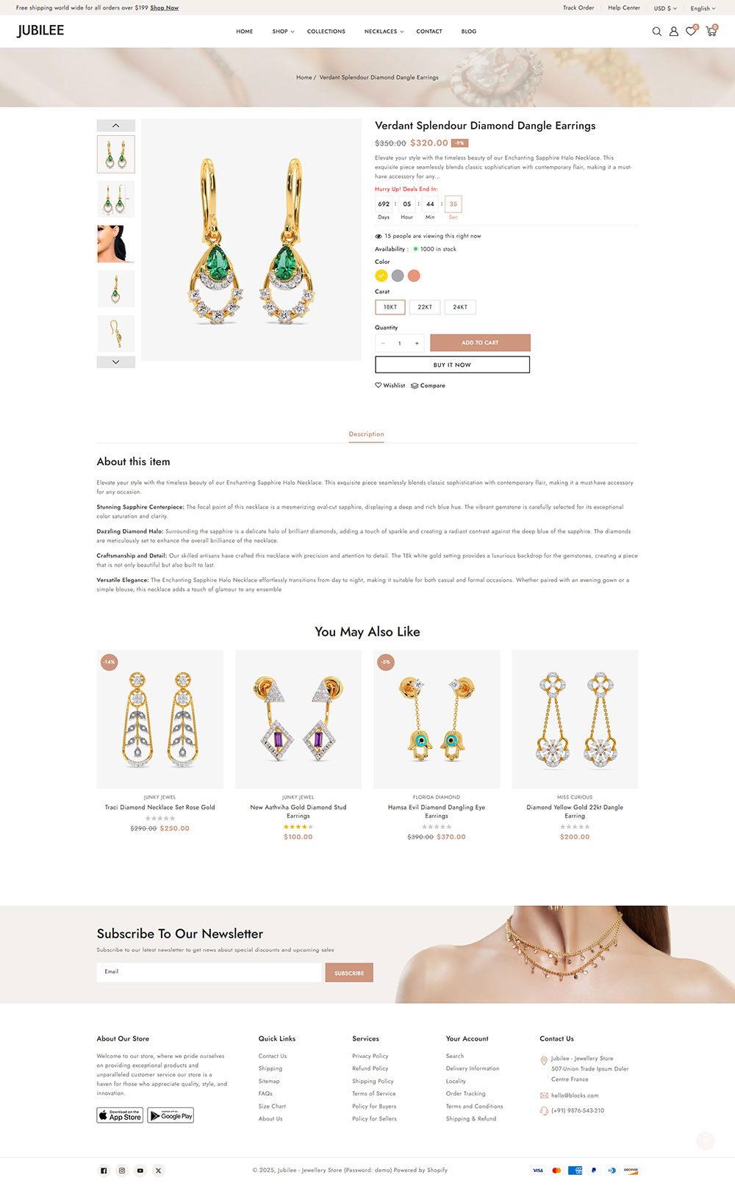Select the 22KT carat option

[x=425, y=307]
